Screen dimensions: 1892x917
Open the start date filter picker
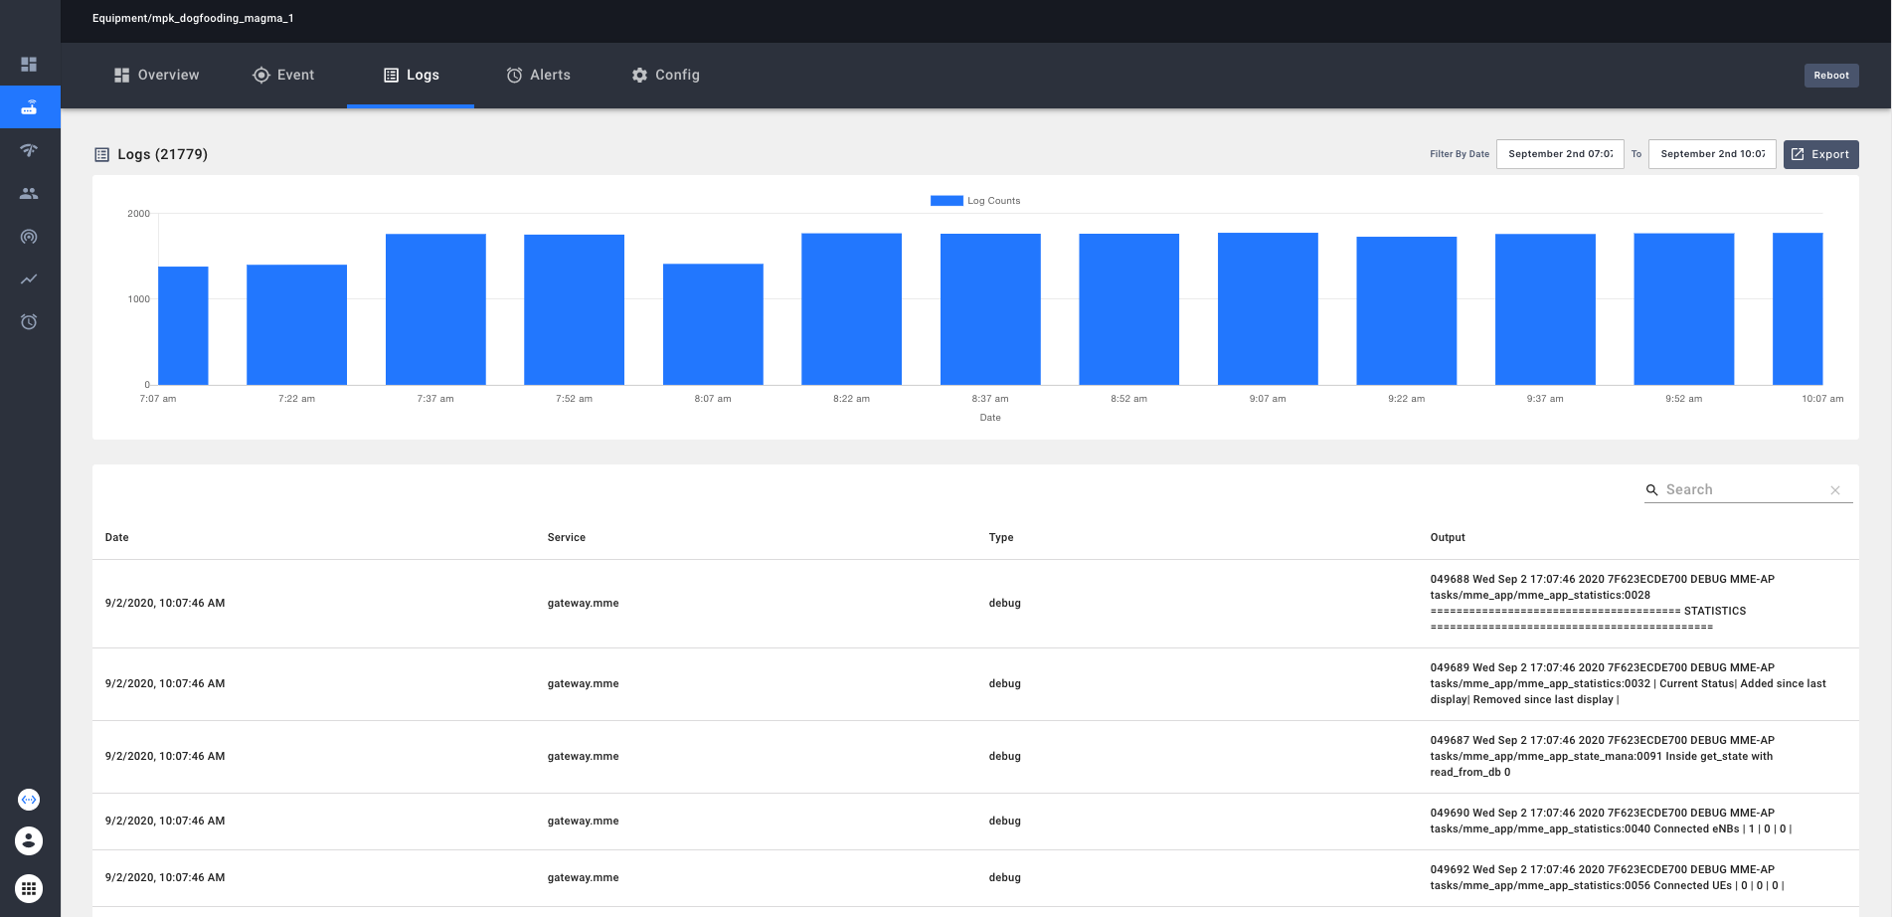tap(1559, 154)
